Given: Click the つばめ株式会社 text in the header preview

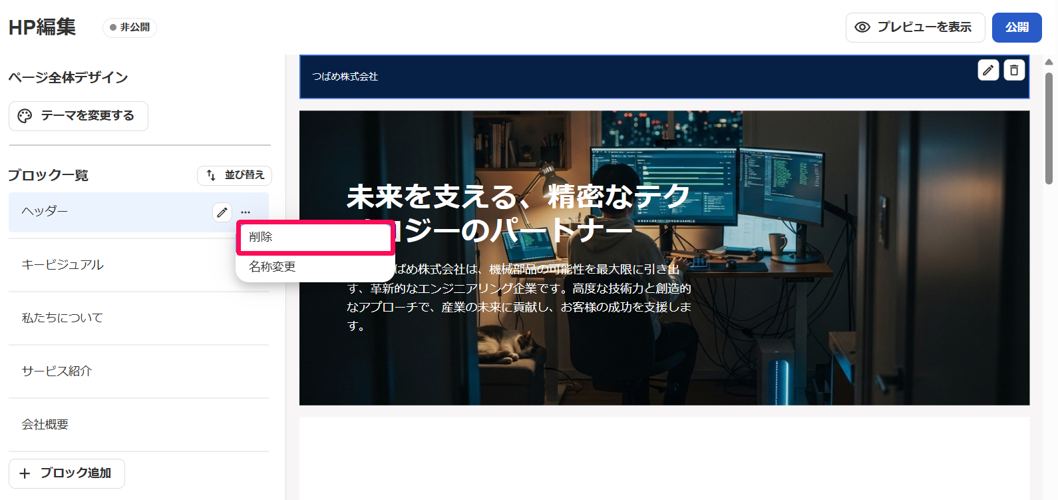Looking at the screenshot, I should pyautogui.click(x=345, y=77).
